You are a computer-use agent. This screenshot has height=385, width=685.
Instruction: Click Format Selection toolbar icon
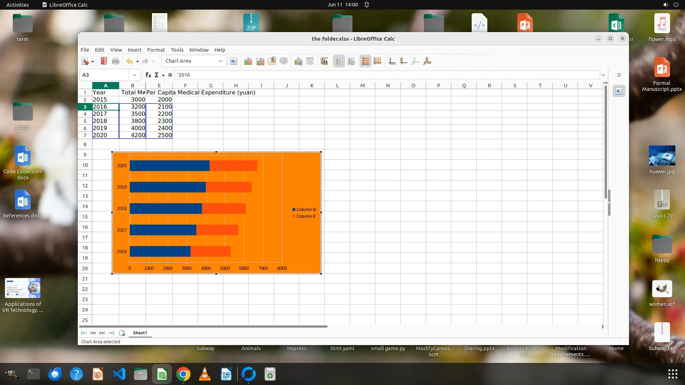click(x=234, y=61)
